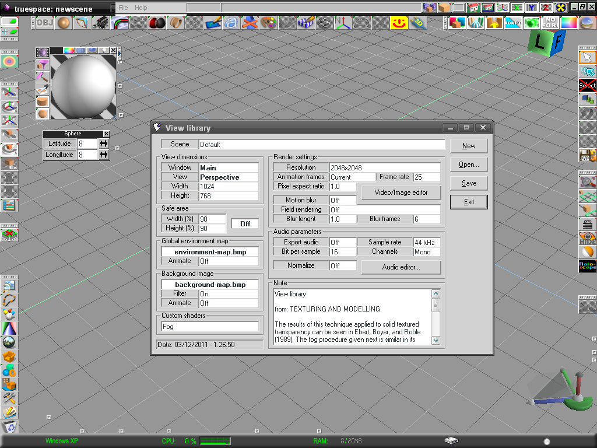This screenshot has height=448, width=597.
Task: Open the Resolution 2048x2048 selector
Action: tap(385, 167)
